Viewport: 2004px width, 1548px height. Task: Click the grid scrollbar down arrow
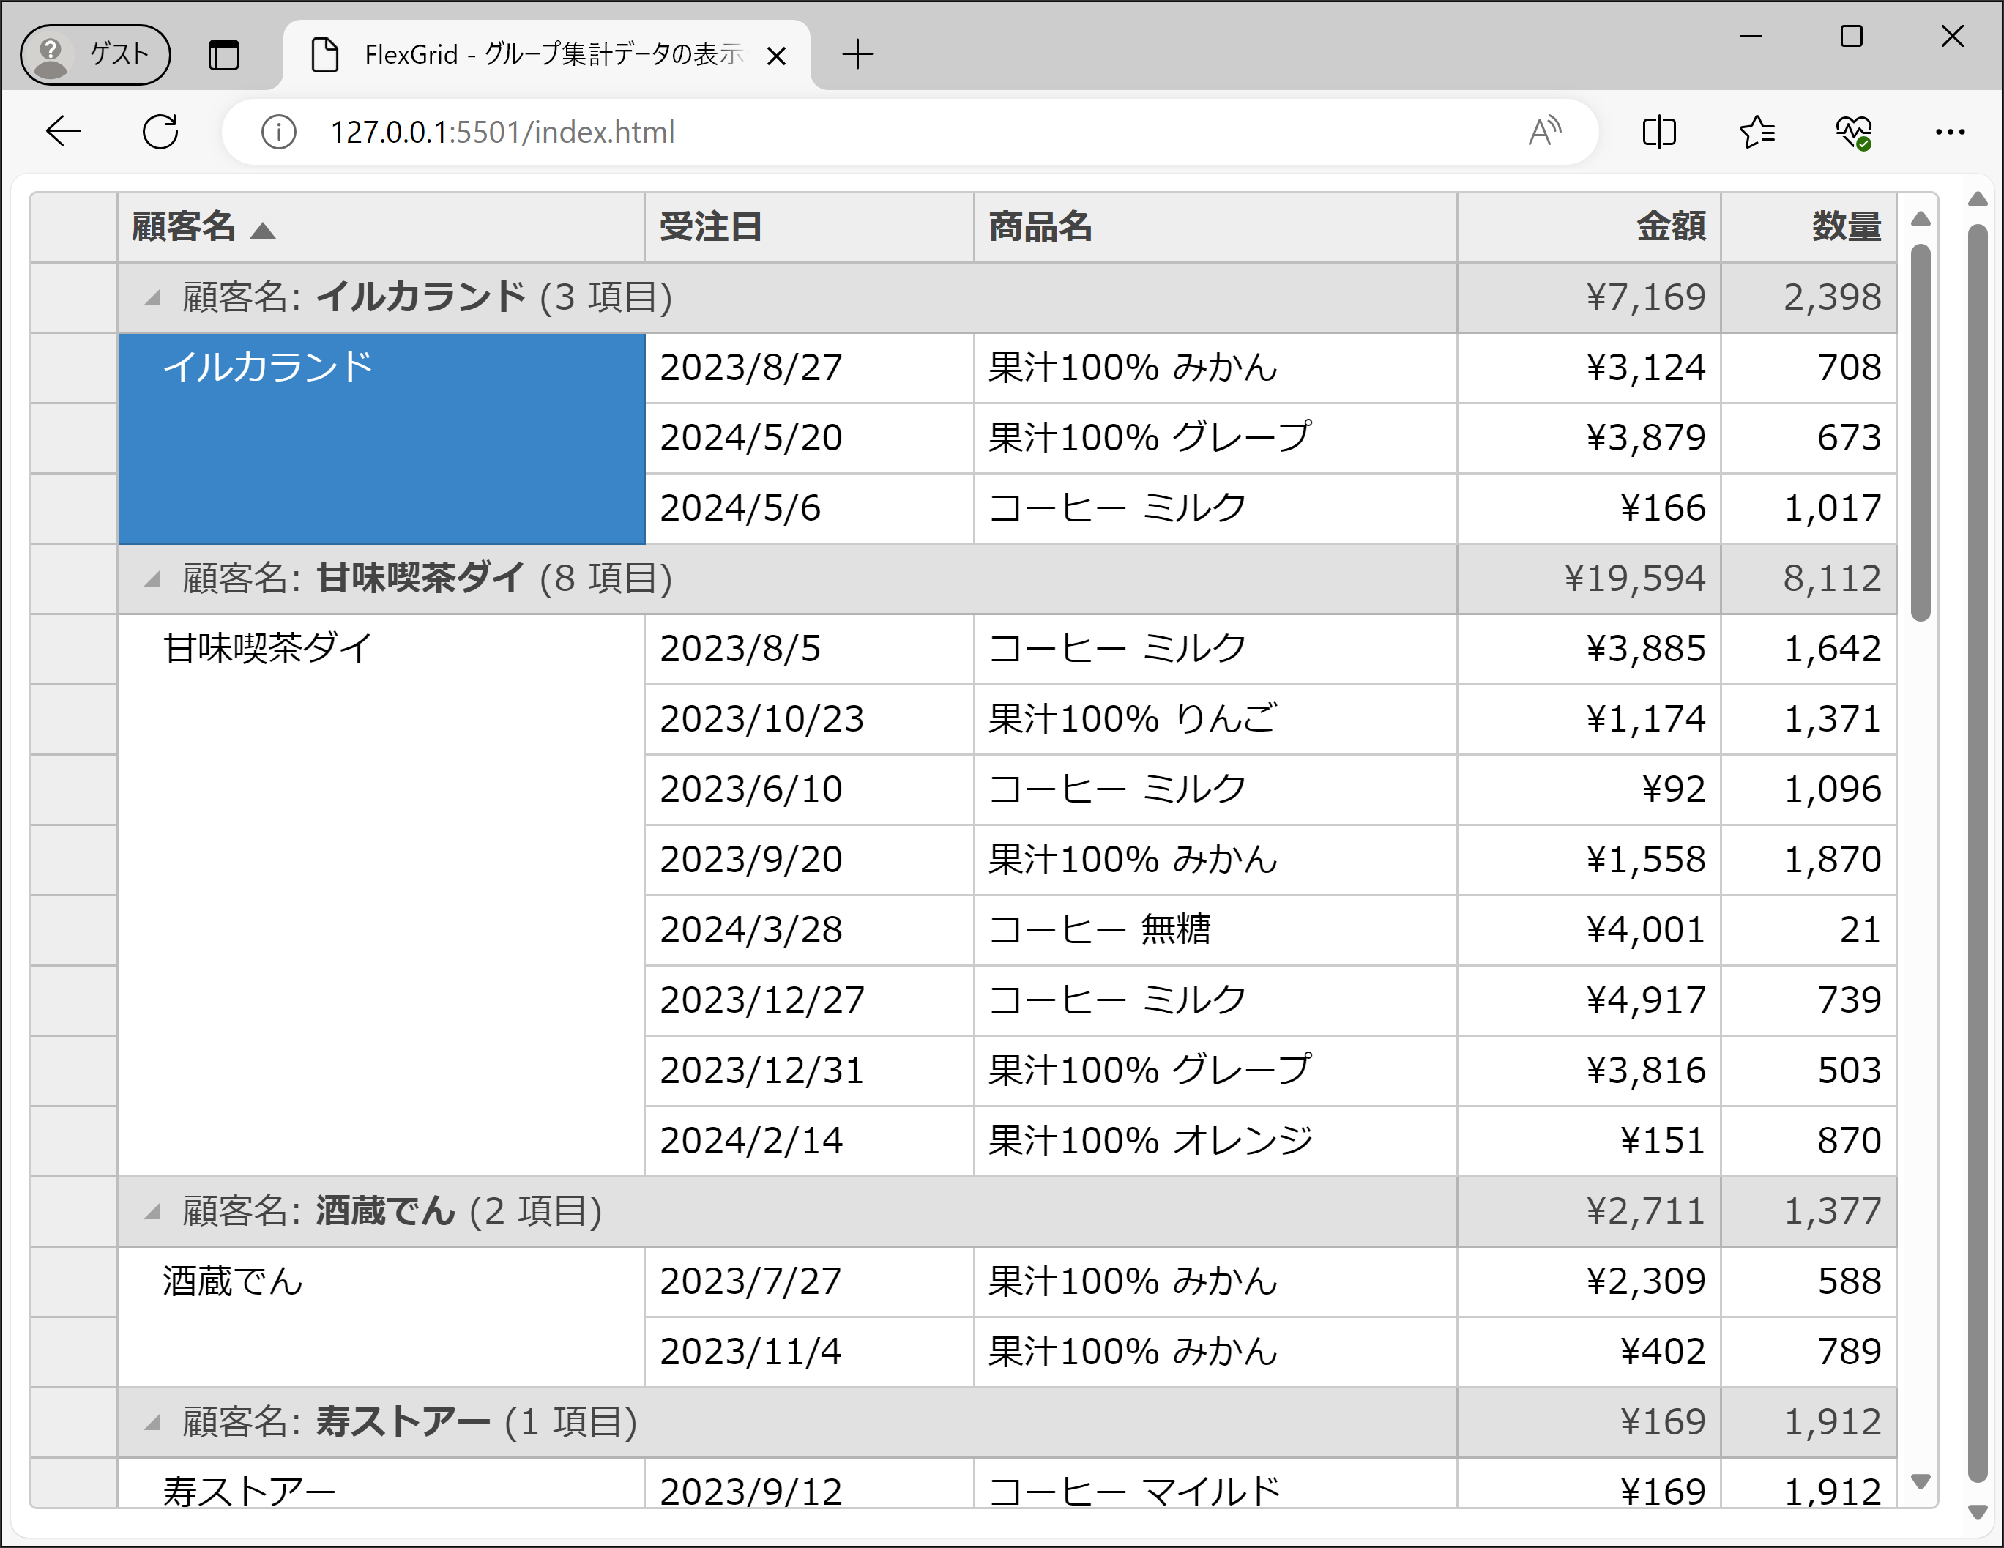pyautogui.click(x=1921, y=1481)
